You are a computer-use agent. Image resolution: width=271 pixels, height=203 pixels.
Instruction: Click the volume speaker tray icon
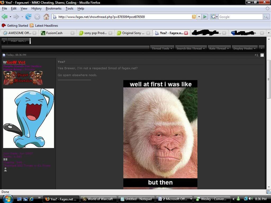tap(251, 199)
